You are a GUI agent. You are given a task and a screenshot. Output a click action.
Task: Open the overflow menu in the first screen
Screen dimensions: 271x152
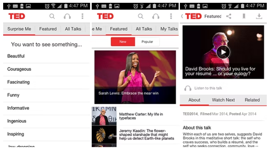tap(83, 16)
